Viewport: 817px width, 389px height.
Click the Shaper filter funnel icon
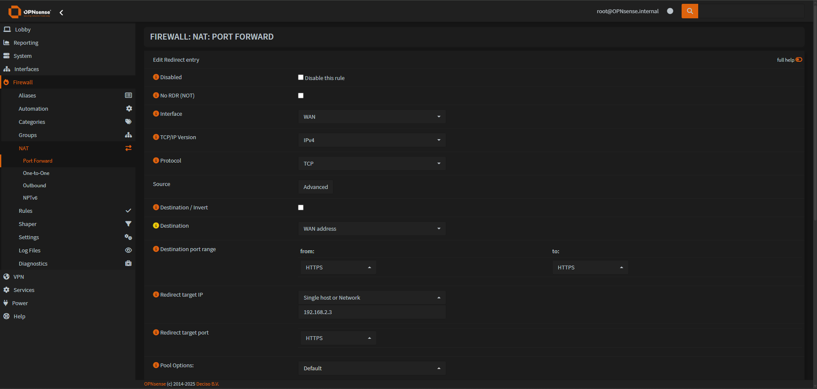click(x=128, y=224)
